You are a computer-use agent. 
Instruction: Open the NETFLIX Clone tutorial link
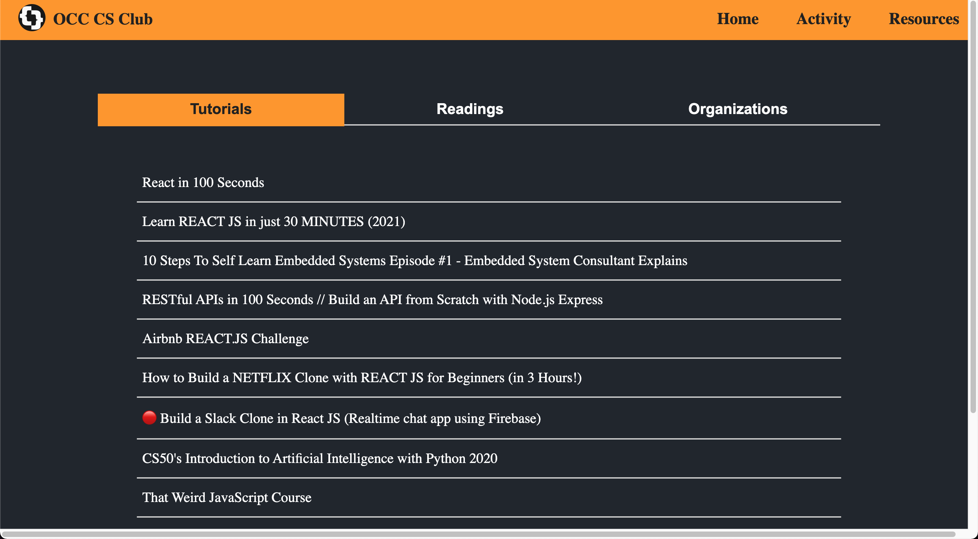point(361,378)
